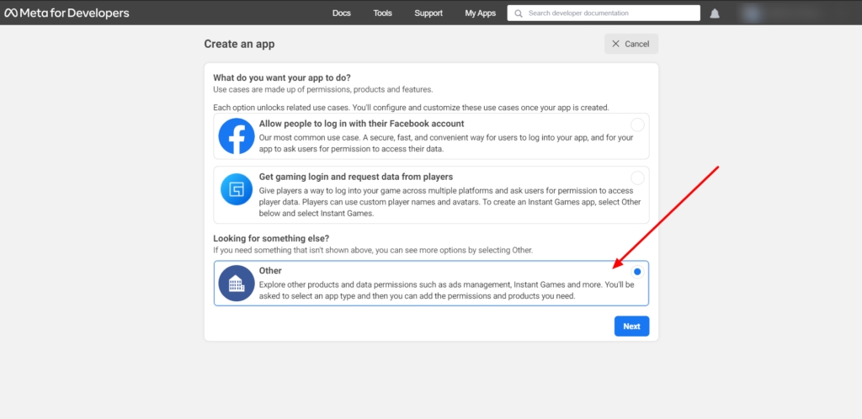Click the search magnifier icon

click(x=518, y=13)
